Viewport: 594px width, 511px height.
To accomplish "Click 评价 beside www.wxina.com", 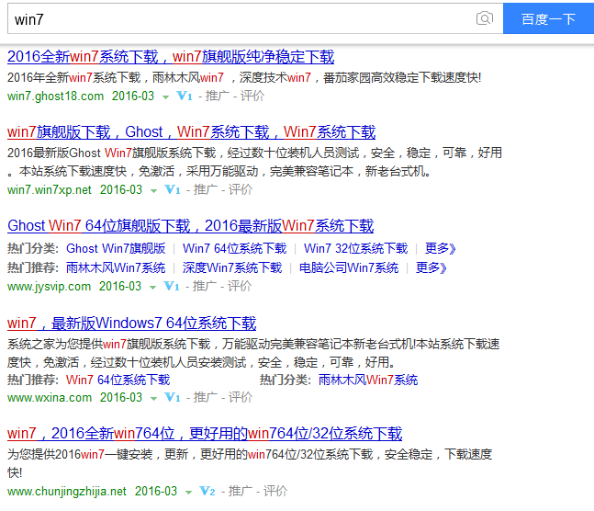I will click(x=241, y=398).
